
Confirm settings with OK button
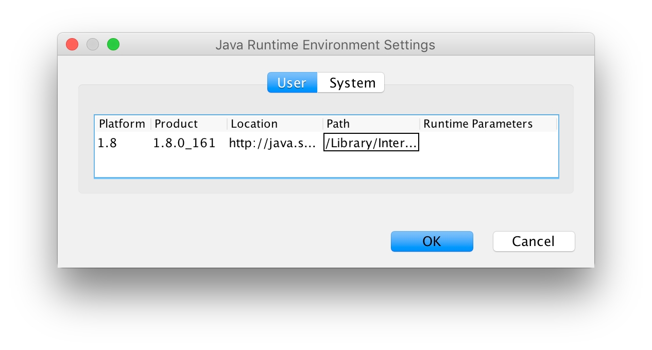(x=432, y=241)
